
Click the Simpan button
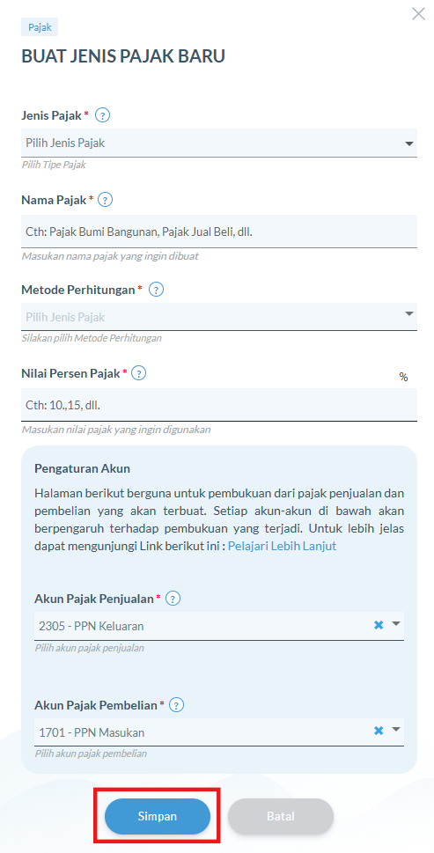pos(158,817)
